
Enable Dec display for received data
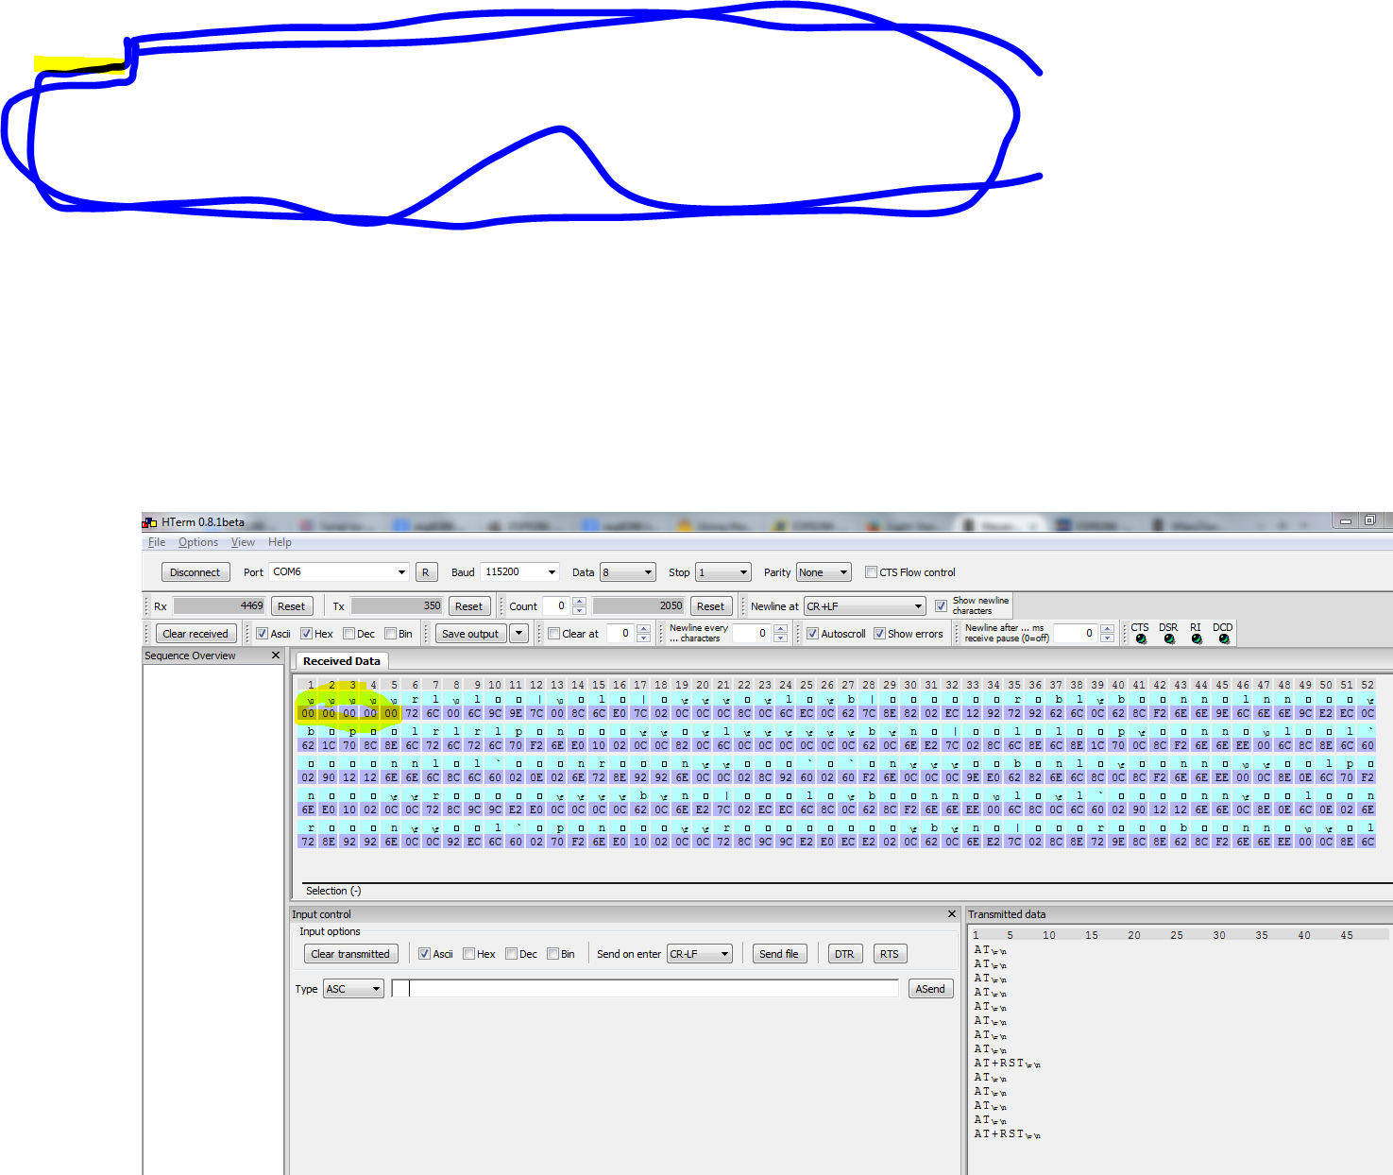click(349, 634)
